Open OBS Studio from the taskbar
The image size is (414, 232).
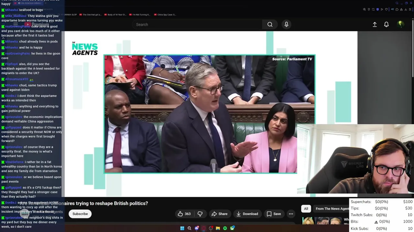[211, 228]
